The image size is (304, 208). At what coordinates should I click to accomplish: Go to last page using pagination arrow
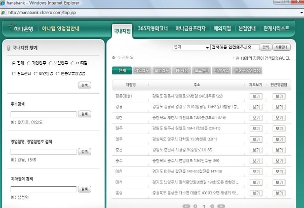[221, 206]
